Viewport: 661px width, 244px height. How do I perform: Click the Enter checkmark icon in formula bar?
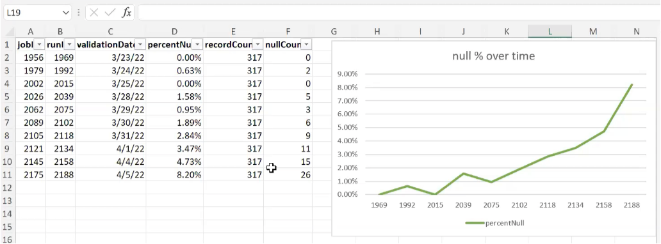tap(110, 13)
